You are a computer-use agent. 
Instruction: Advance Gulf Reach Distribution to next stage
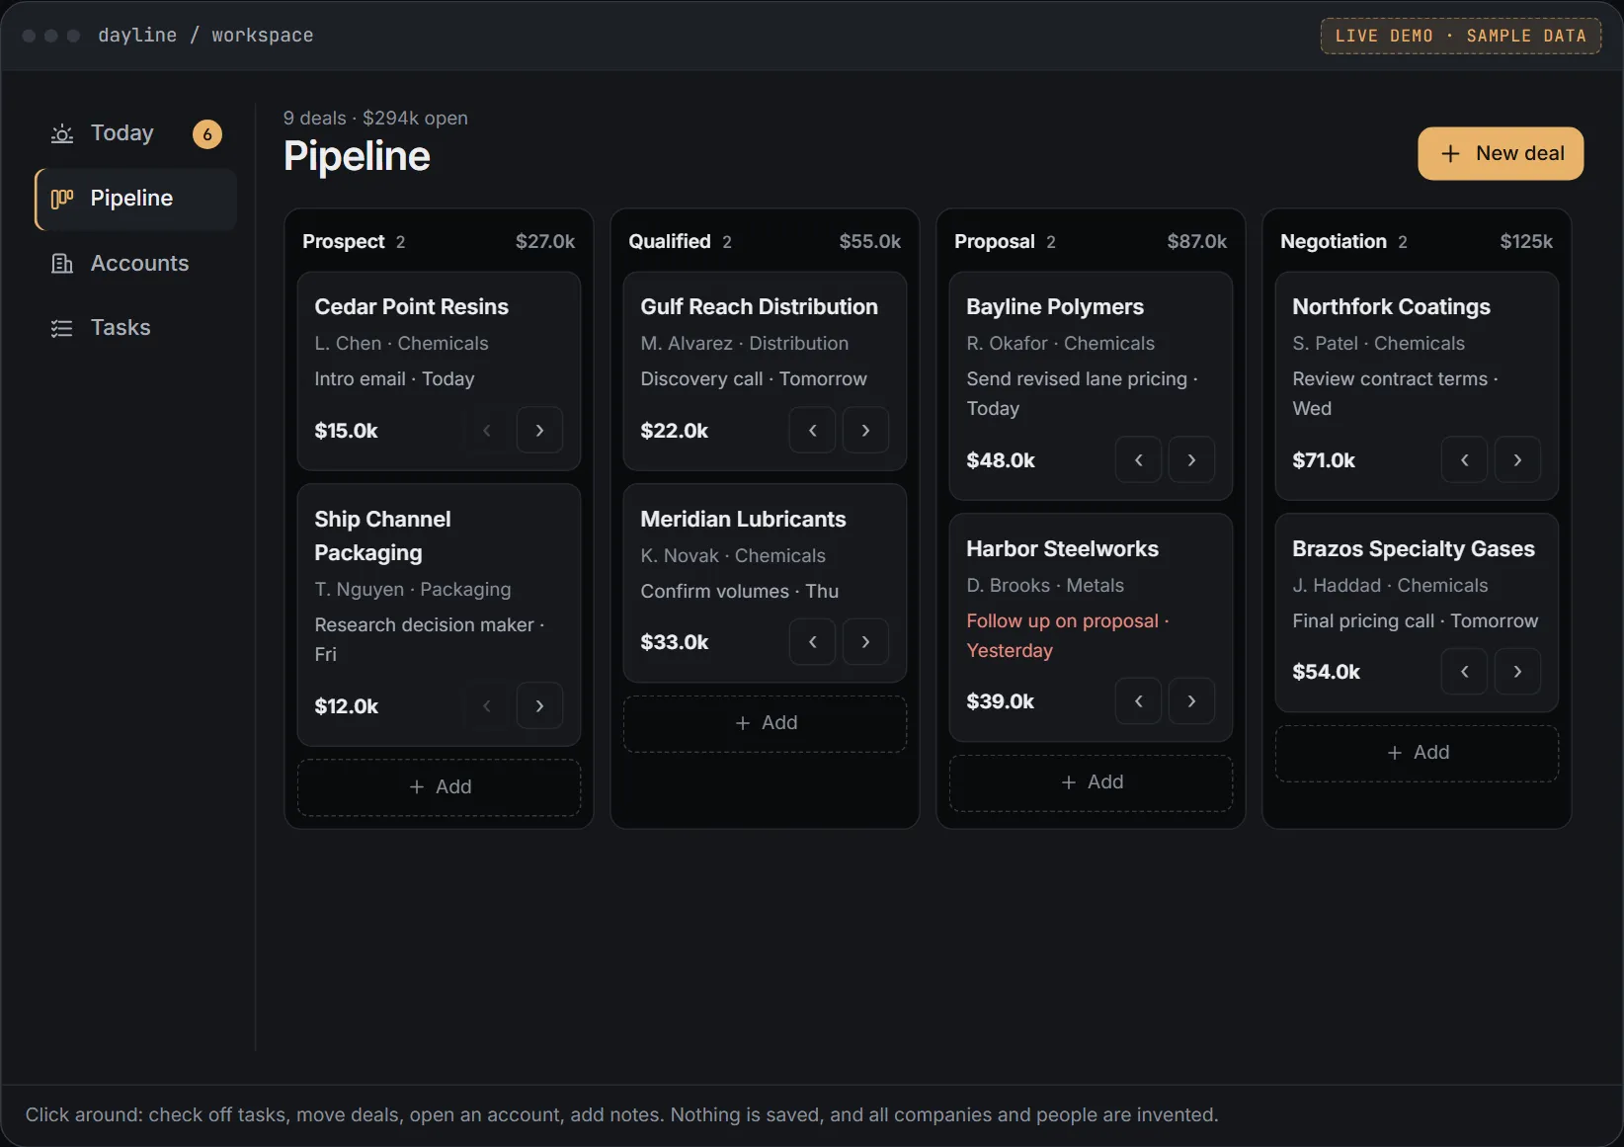[865, 430]
